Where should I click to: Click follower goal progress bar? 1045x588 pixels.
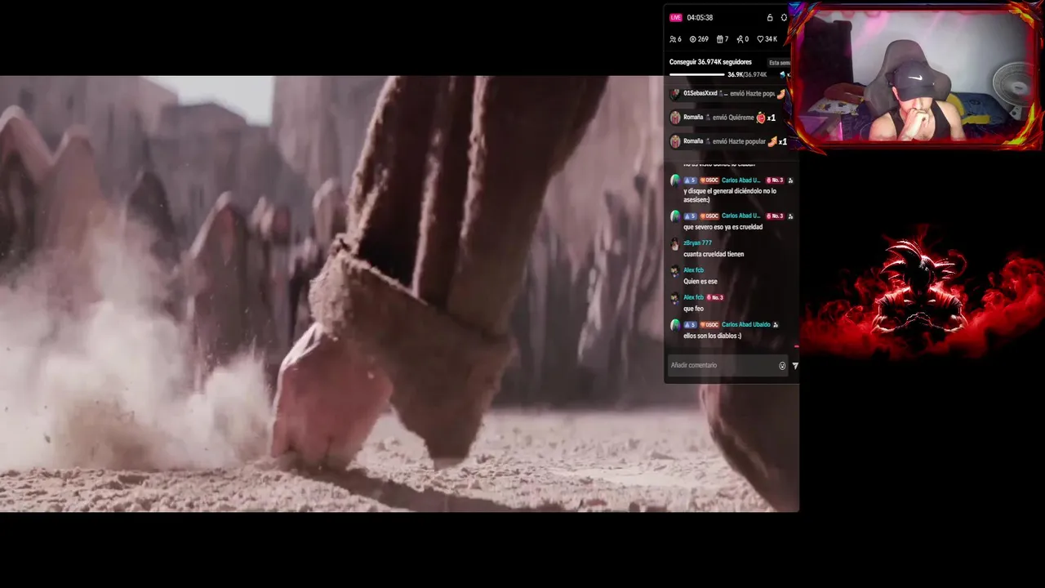[697, 74]
